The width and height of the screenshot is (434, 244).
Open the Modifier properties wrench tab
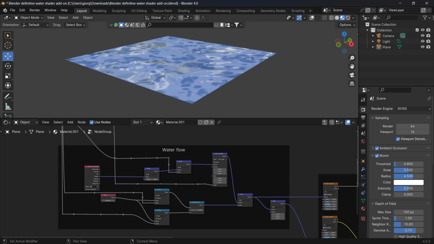pos(363,169)
